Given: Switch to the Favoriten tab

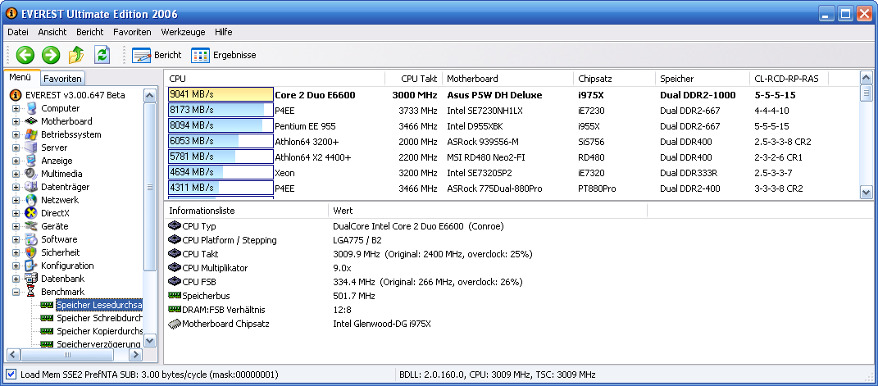Looking at the screenshot, I should (62, 79).
